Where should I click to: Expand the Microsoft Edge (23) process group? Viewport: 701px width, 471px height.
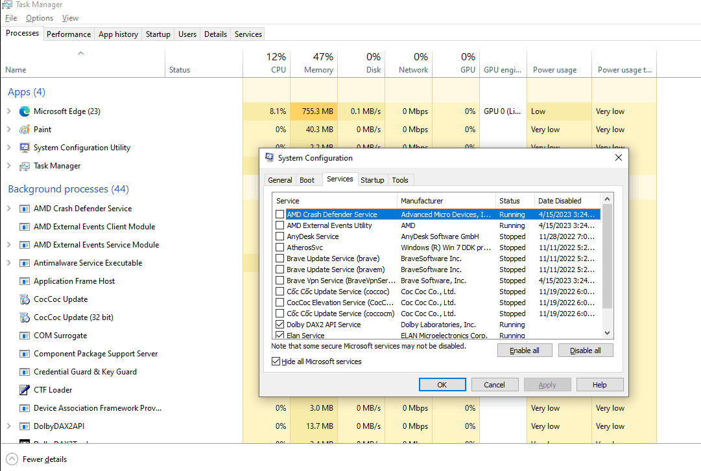coord(9,111)
